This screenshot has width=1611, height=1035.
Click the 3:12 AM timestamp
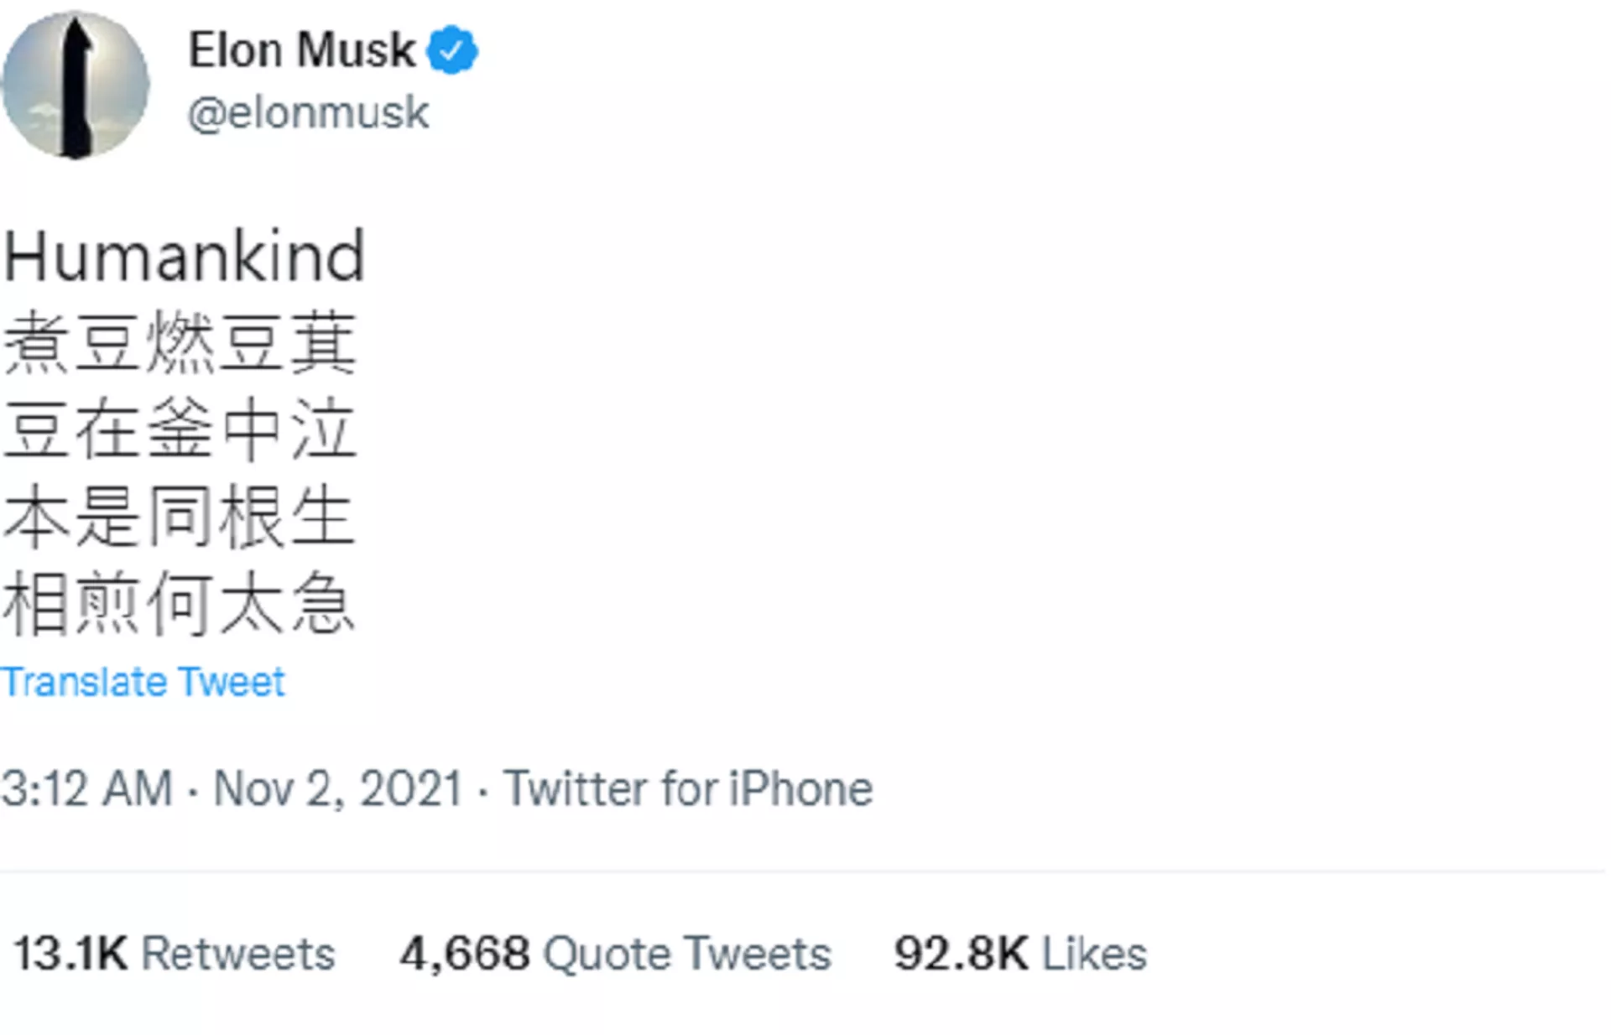(x=86, y=789)
